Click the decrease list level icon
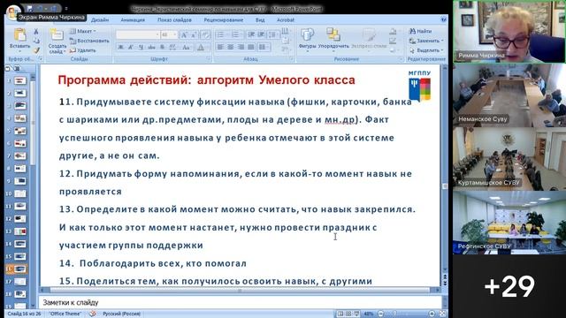This screenshot has height=318, width=566. click(x=251, y=34)
